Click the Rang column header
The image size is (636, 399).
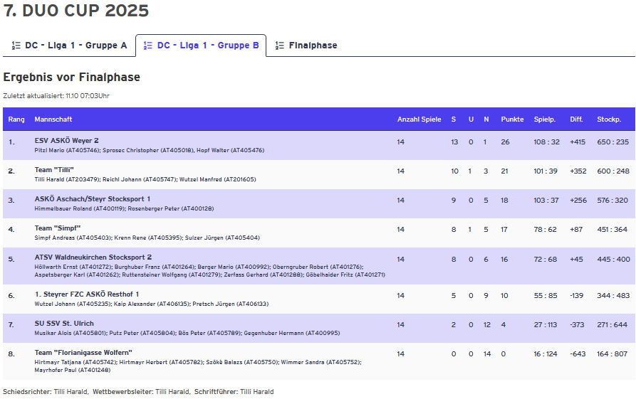coord(16,119)
